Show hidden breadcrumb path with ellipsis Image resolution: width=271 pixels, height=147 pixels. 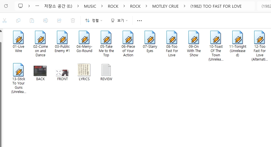(x=37, y=6)
